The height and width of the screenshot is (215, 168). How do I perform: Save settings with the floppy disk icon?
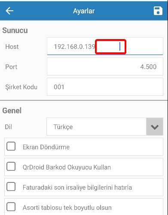pos(158,11)
